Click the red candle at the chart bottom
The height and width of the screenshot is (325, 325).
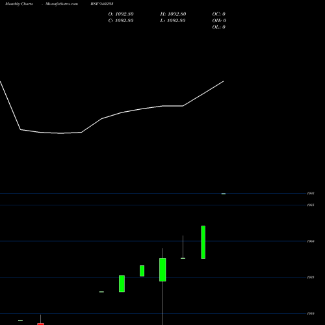pyautogui.click(x=41, y=324)
